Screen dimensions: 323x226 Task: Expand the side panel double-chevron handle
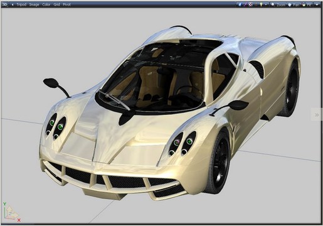pos(317,114)
